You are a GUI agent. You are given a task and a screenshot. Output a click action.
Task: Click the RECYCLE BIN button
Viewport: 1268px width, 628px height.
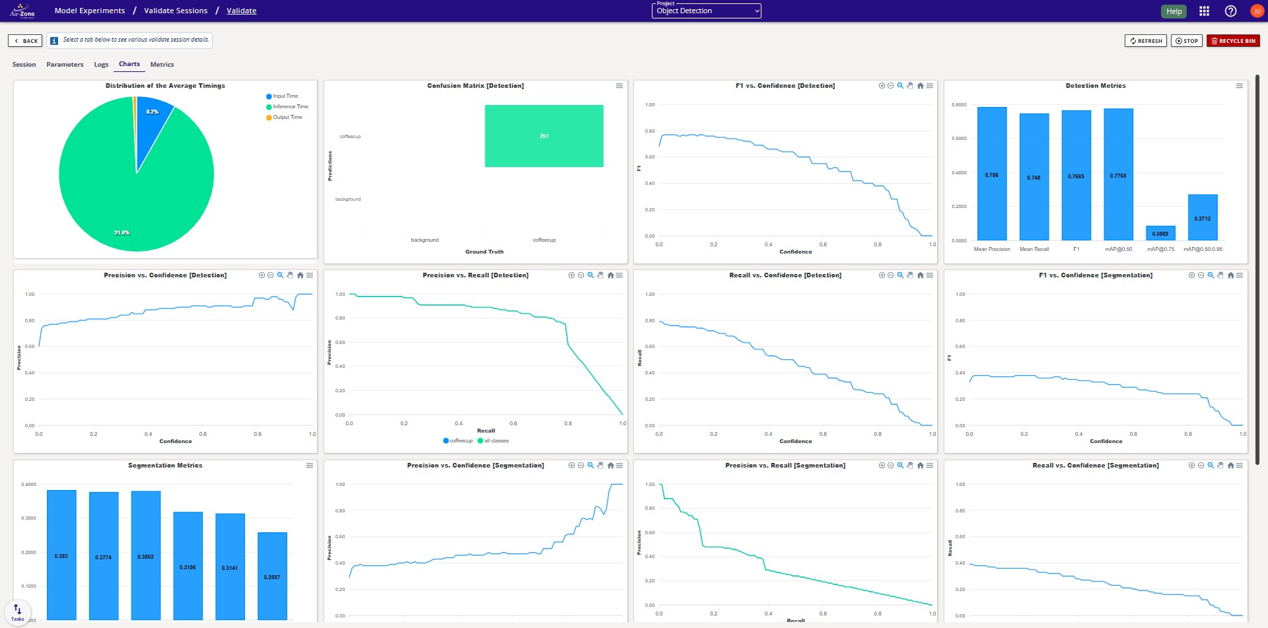1232,40
